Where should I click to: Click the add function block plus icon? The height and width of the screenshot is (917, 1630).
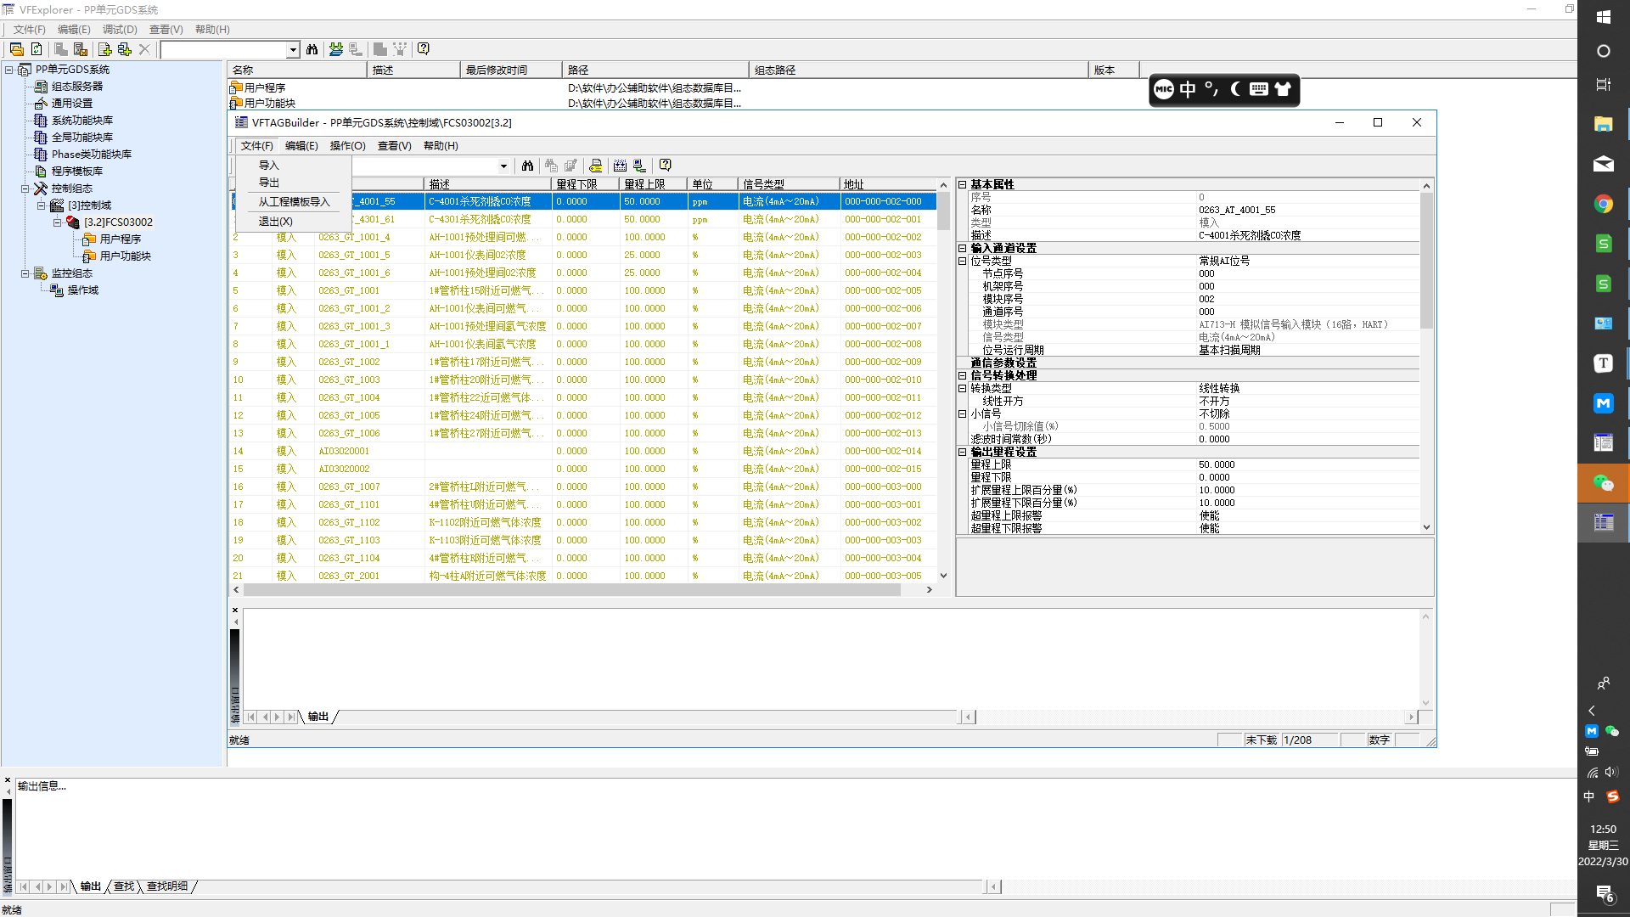pyautogui.click(x=125, y=49)
